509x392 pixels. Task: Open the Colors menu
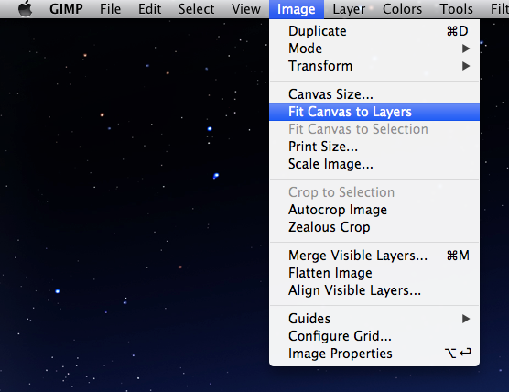tap(402, 9)
